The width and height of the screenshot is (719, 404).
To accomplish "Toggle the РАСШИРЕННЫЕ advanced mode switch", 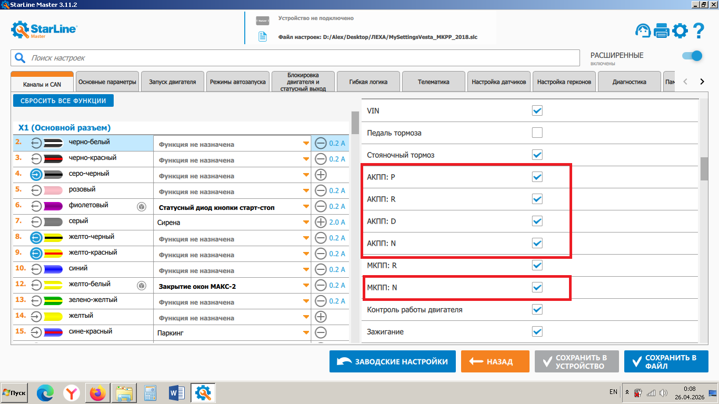I will (692, 56).
